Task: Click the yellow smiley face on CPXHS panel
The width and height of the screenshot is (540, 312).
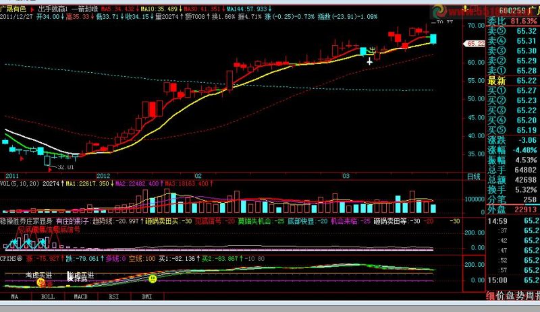Action: 153,278
